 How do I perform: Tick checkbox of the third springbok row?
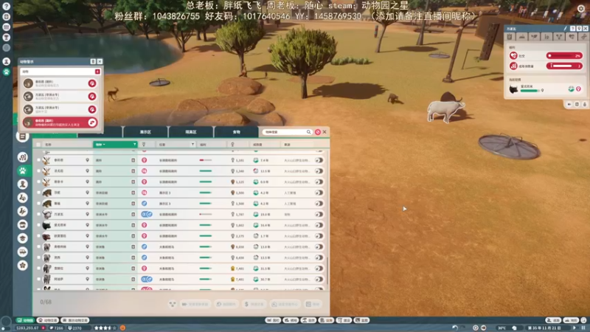click(38, 182)
